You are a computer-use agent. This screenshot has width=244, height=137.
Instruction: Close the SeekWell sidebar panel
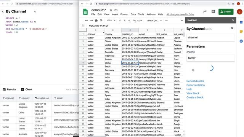click(x=233, y=20)
